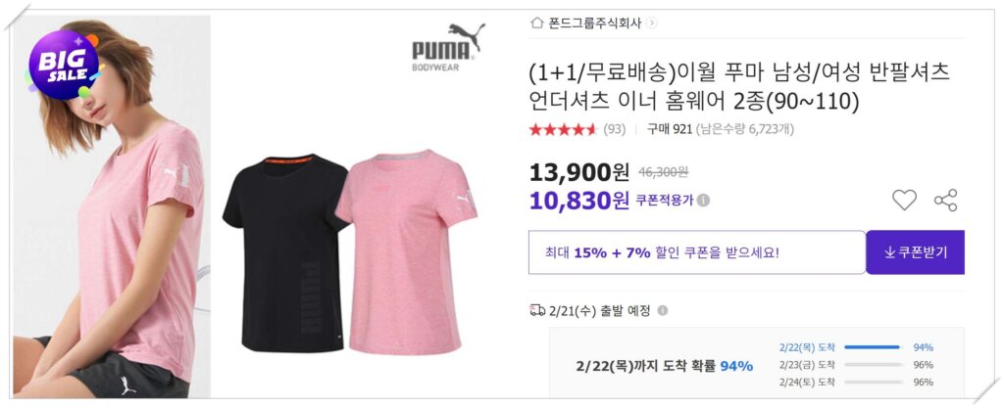Click the pink Puma t-shirt image
The height and width of the screenshot is (408, 1004).
click(406, 252)
